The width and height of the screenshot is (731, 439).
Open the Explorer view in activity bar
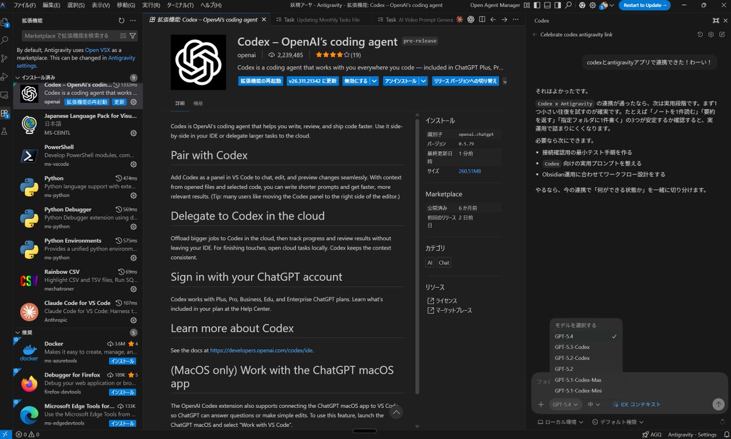[5, 23]
